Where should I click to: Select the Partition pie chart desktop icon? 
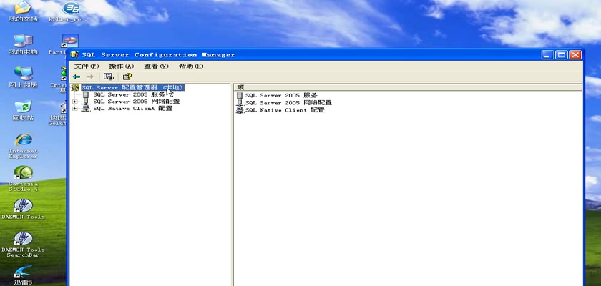pos(70,41)
